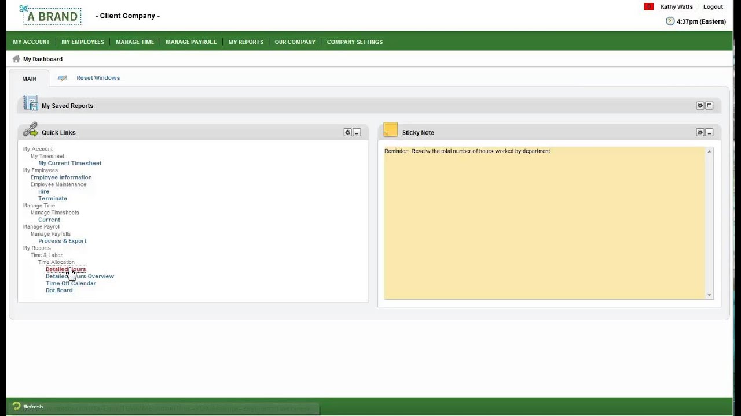Open the Manage Time menu
Viewport: 741px width, 416px height.
click(135, 42)
